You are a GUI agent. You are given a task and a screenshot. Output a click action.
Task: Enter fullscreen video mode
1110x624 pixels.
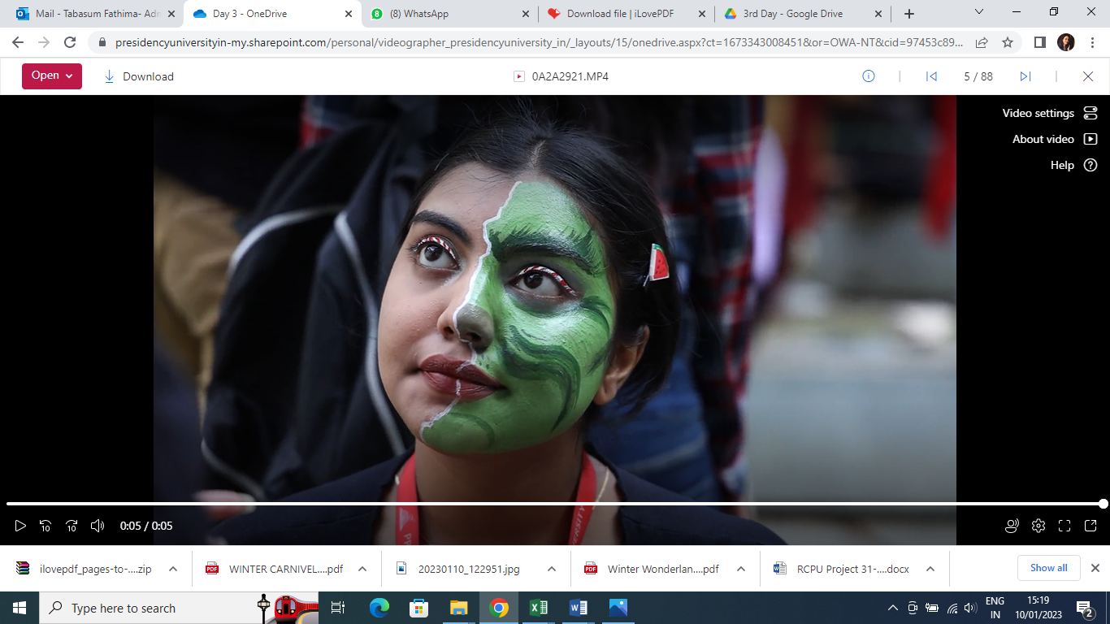click(1064, 526)
